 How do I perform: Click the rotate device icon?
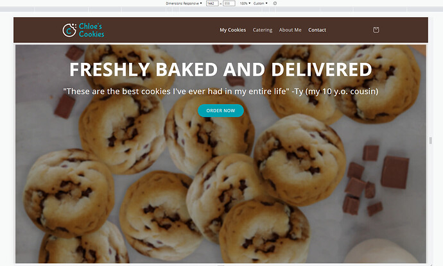click(275, 3)
